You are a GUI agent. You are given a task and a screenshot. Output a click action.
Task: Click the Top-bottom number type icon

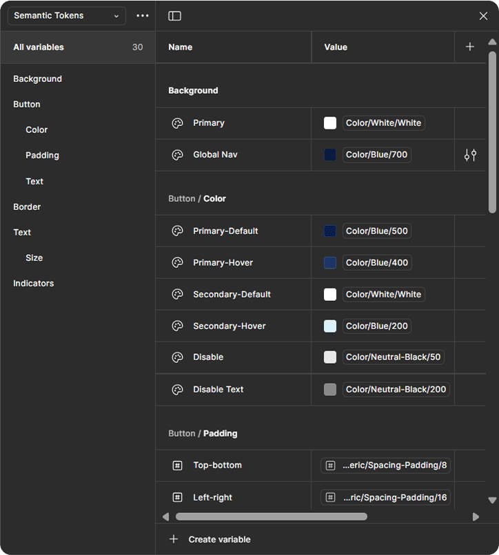tap(177, 465)
